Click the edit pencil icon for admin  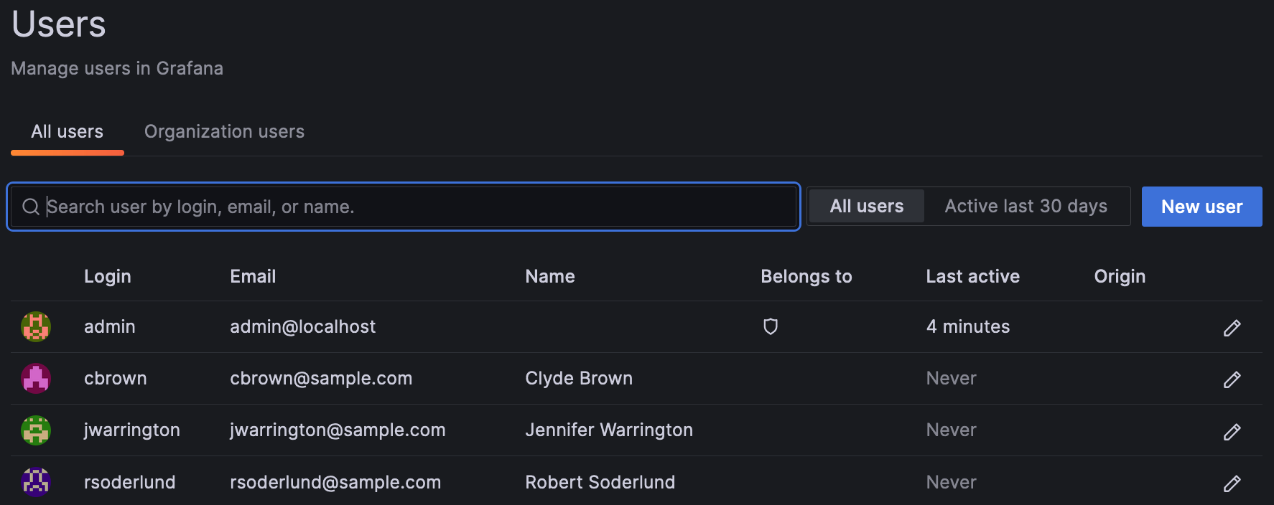coord(1232,328)
